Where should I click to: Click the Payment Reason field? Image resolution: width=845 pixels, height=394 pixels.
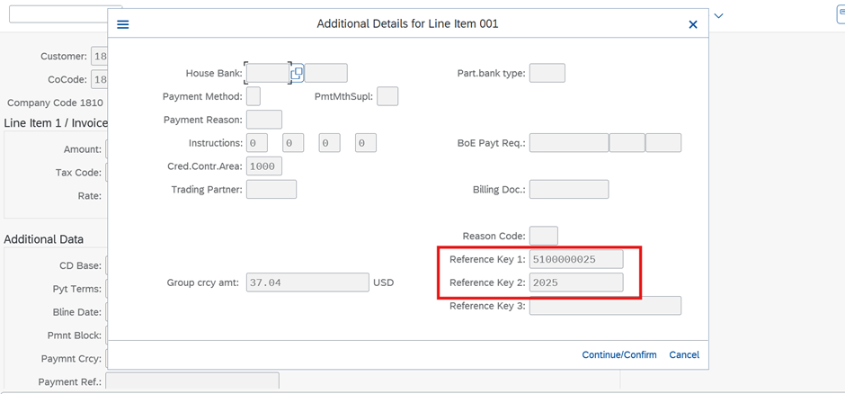pos(264,120)
